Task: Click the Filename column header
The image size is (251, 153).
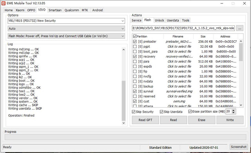Action: pos(178,36)
